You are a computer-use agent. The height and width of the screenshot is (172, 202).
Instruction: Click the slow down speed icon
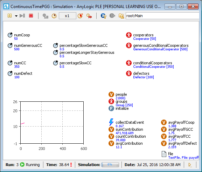point(54,16)
